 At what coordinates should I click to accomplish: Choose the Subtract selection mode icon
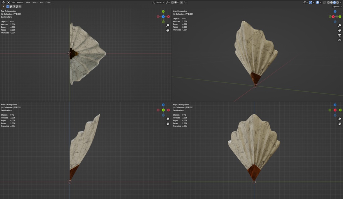coord(14,7)
